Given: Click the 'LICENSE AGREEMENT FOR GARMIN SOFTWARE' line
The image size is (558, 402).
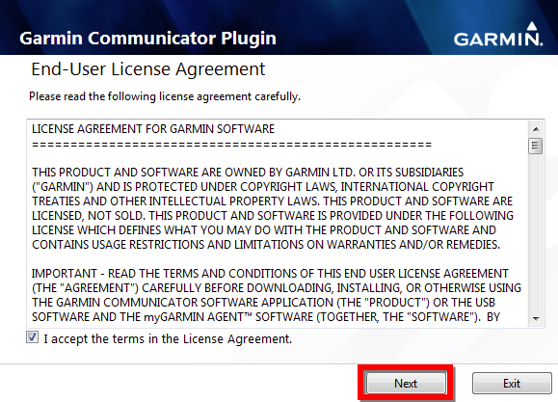Looking at the screenshot, I should [153, 128].
